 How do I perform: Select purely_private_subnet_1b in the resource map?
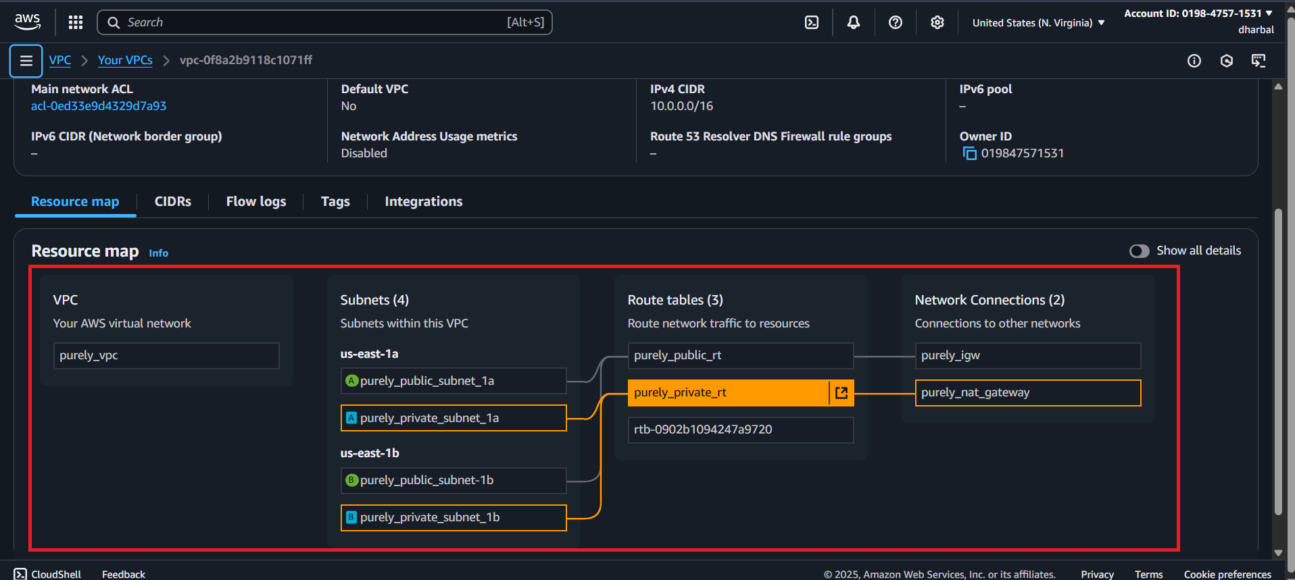coord(454,518)
